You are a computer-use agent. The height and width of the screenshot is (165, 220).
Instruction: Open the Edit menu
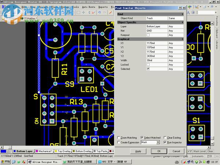pos(24,7)
